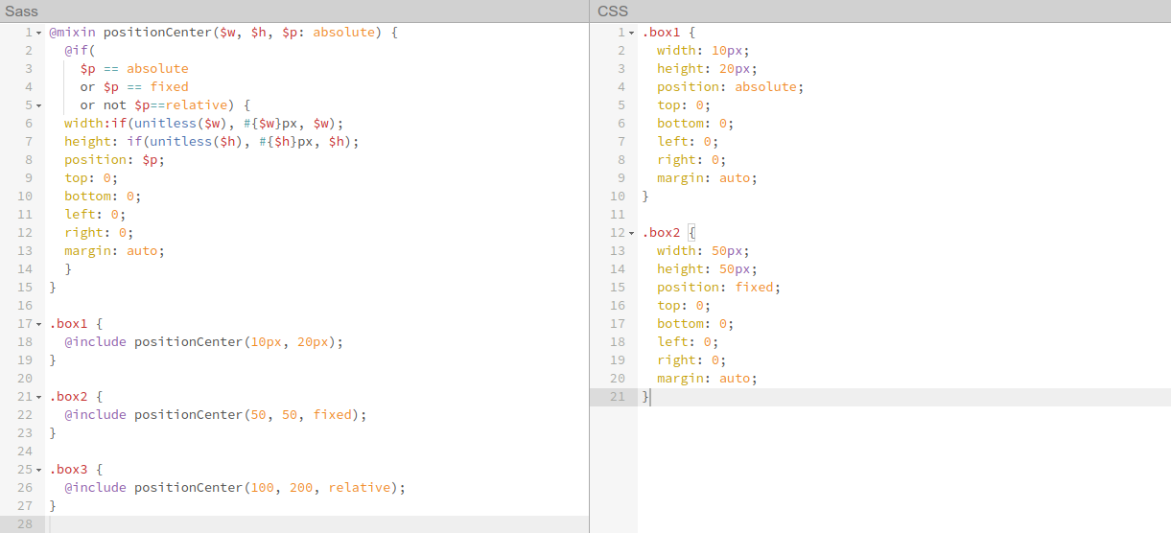Click line number 11 in CSS gutter
This screenshot has height=533, width=1171.
pyautogui.click(x=618, y=214)
